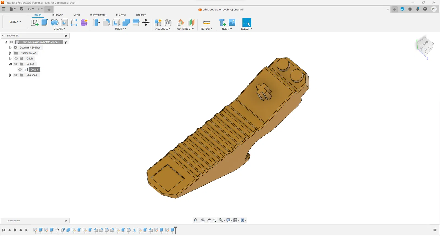Click the timeline end marker

(175, 230)
